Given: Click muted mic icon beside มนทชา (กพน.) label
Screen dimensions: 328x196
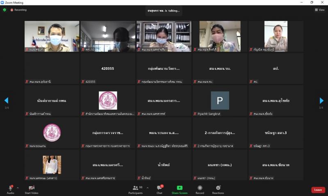Looking at the screenshot, I should (x=195, y=178).
